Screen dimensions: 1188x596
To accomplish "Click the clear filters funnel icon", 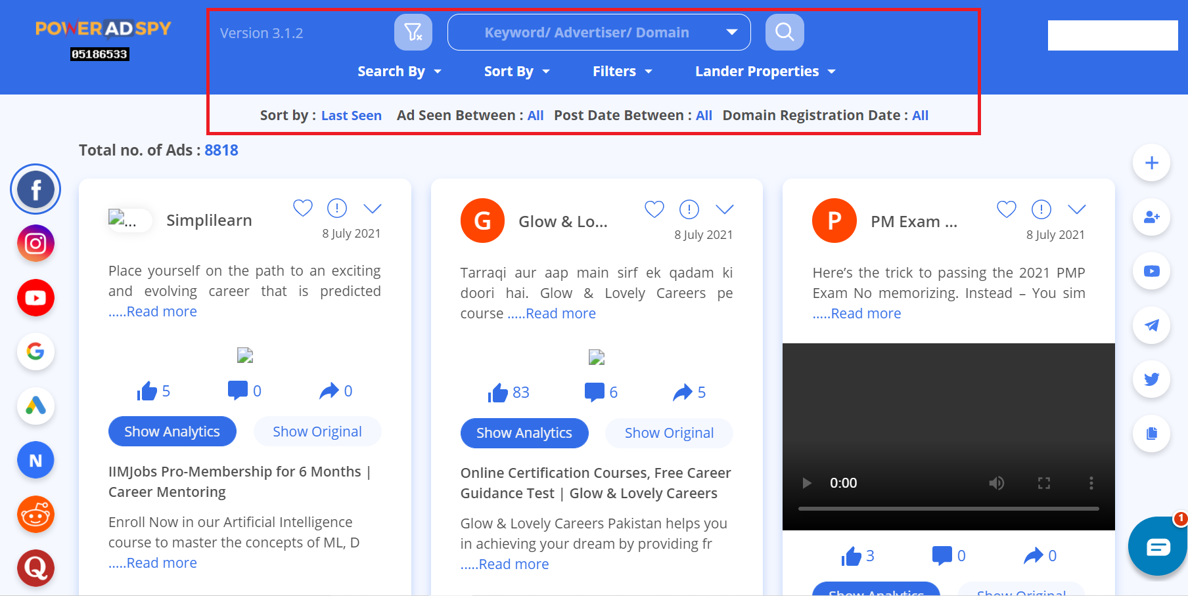I will point(413,32).
